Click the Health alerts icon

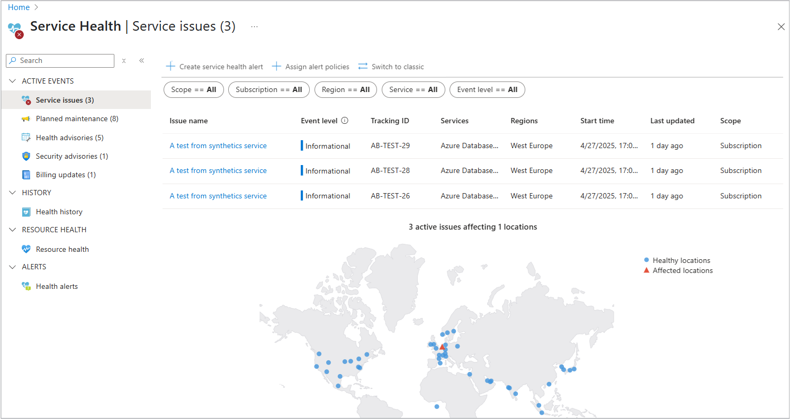tap(26, 286)
